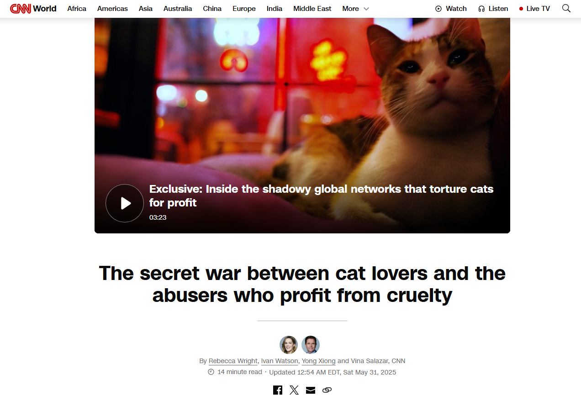Share article on X

294,390
